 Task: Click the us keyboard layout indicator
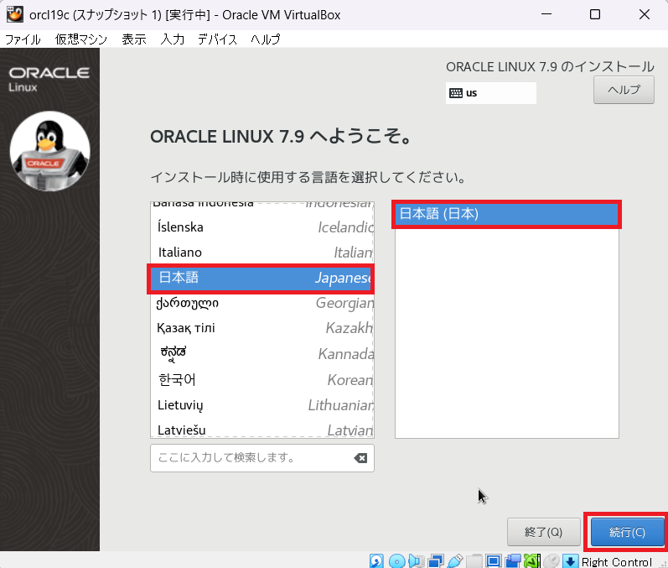[x=490, y=93]
